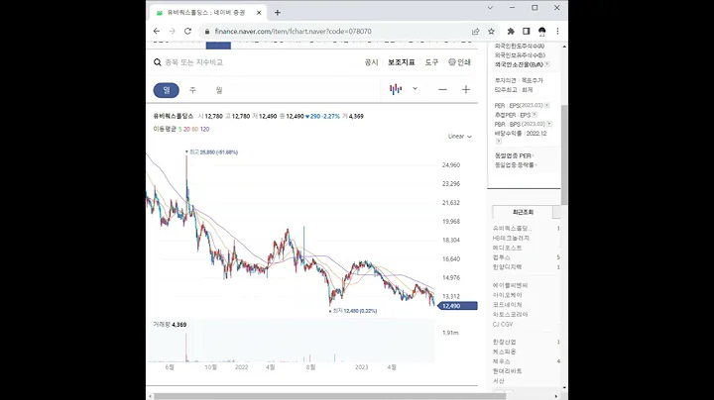Open the 도구 menu item

click(x=431, y=62)
